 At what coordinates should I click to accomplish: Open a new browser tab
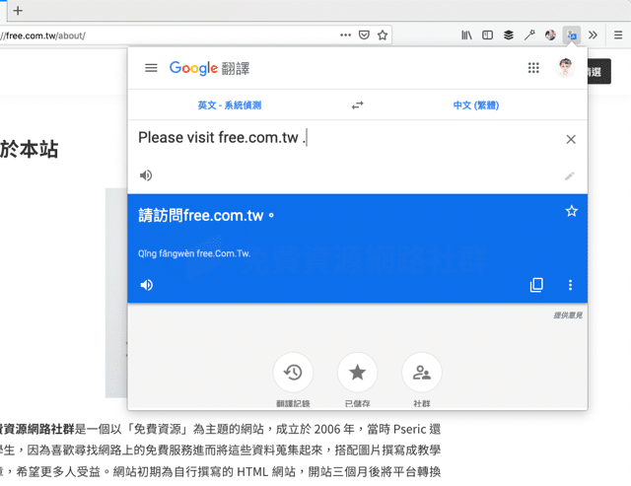tap(18, 11)
